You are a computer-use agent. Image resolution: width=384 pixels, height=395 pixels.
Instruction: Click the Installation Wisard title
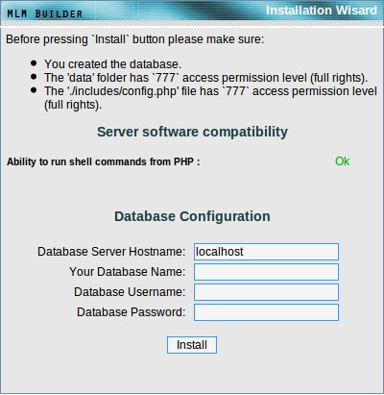[x=322, y=11]
